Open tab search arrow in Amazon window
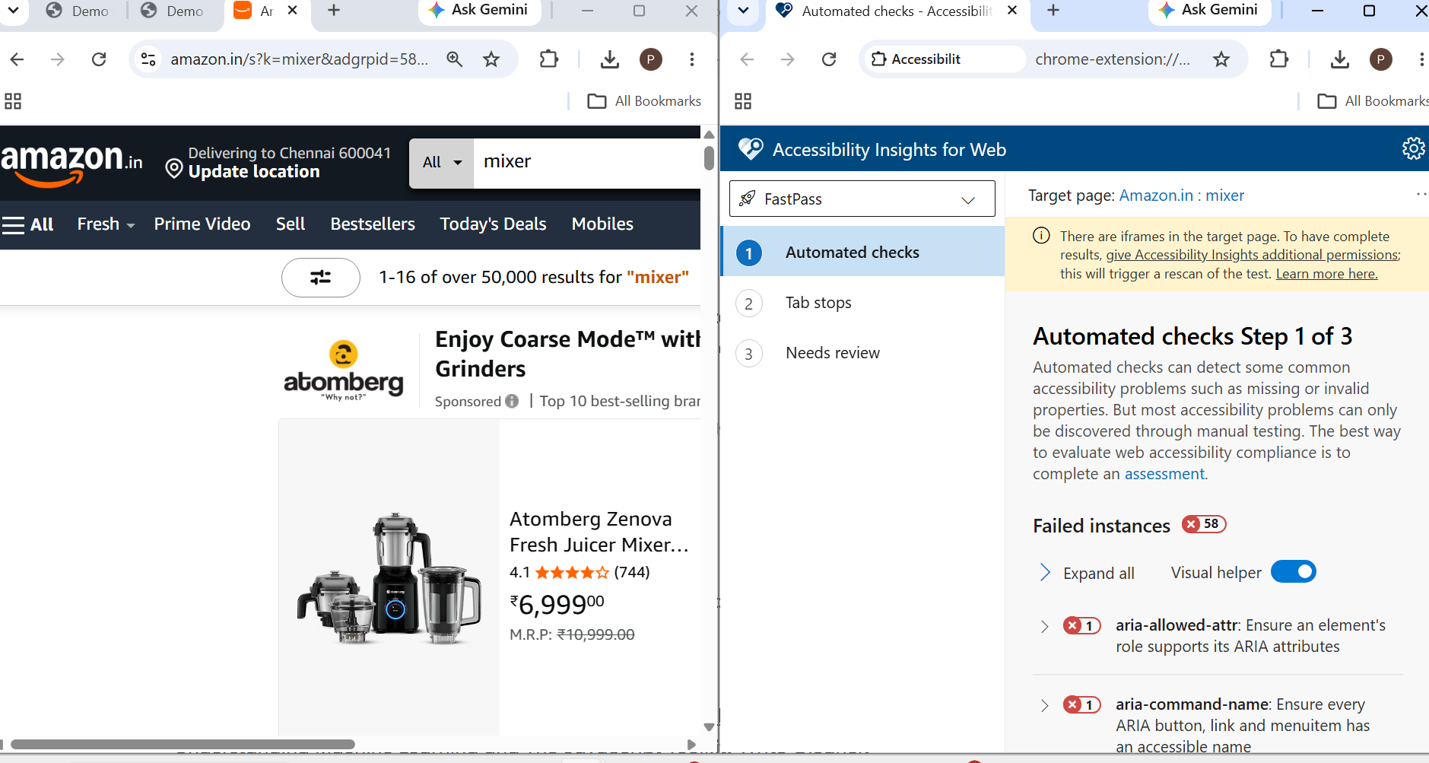 click(14, 11)
